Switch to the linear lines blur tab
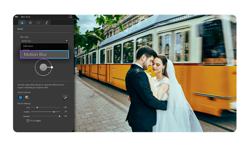The image size is (246, 145). (x=38, y=23)
